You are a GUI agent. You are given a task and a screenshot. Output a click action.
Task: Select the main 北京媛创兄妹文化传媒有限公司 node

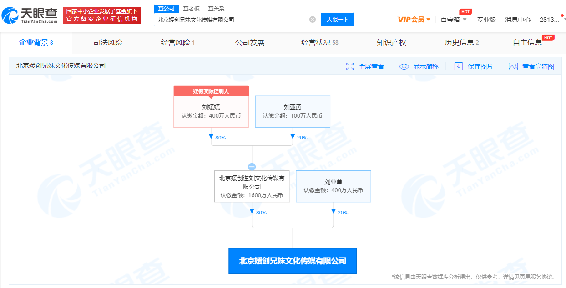tap(293, 261)
